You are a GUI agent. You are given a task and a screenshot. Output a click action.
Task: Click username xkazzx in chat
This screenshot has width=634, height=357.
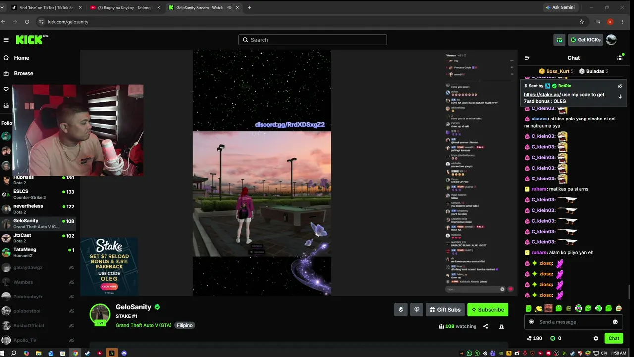coord(539,119)
